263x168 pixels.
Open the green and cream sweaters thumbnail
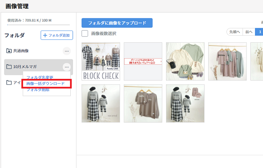click(185, 61)
